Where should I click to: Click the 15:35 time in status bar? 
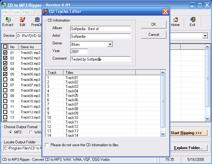tap(170, 159)
